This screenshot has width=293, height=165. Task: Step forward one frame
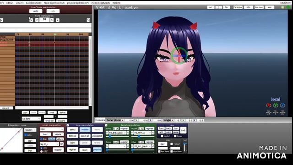pos(52,20)
